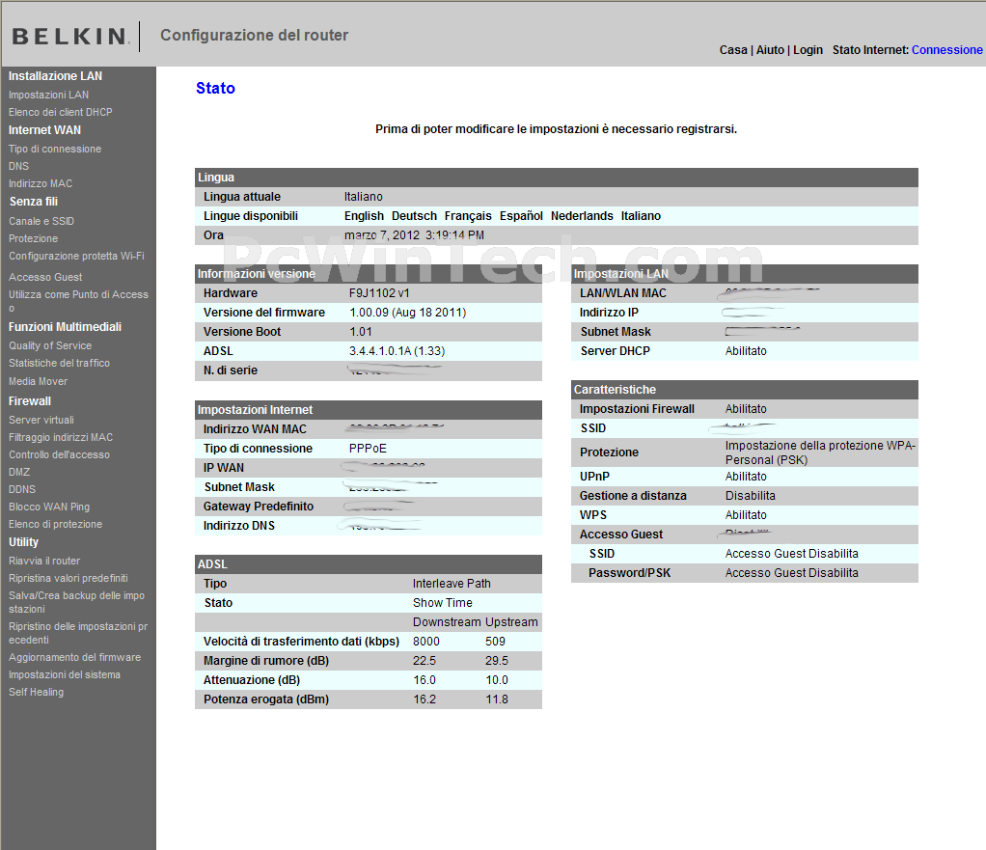Screen dimensions: 986x850
Task: Click Aiuto help link
Action: (770, 50)
